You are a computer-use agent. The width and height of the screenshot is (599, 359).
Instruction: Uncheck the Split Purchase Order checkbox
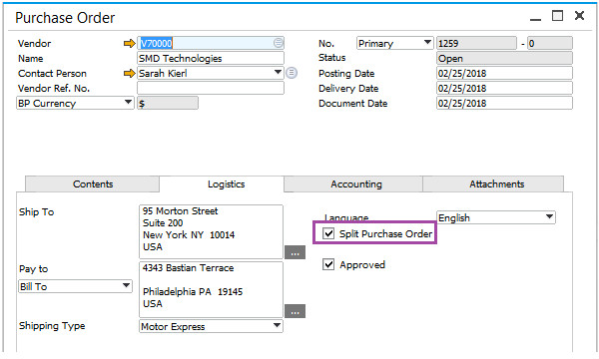pyautogui.click(x=328, y=233)
